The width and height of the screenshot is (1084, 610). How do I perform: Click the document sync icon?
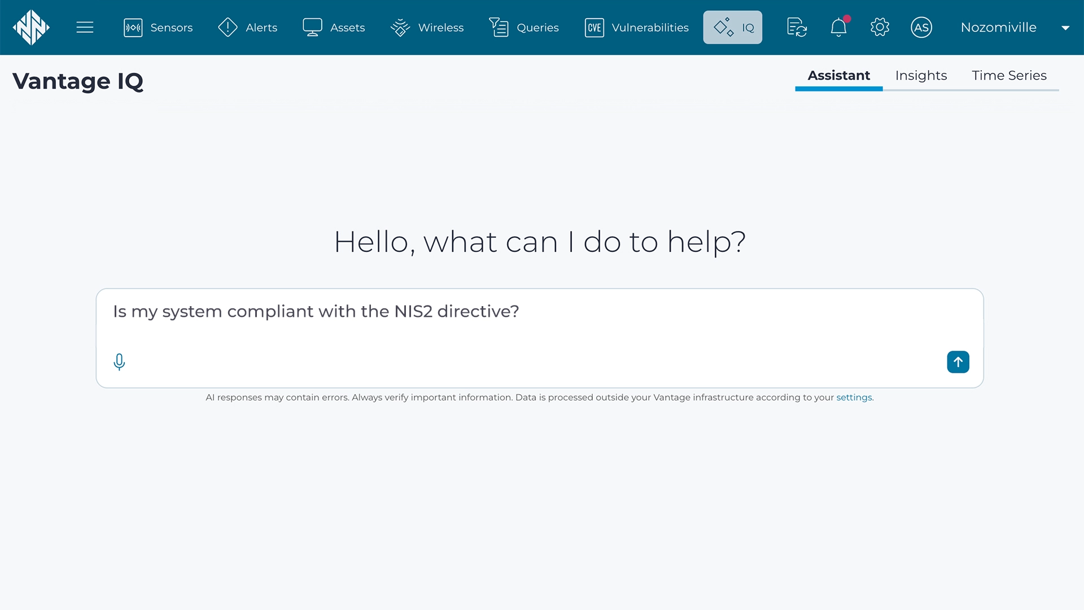click(x=797, y=27)
